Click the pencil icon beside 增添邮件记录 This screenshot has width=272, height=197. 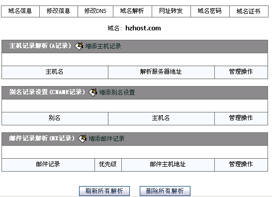(x=82, y=139)
